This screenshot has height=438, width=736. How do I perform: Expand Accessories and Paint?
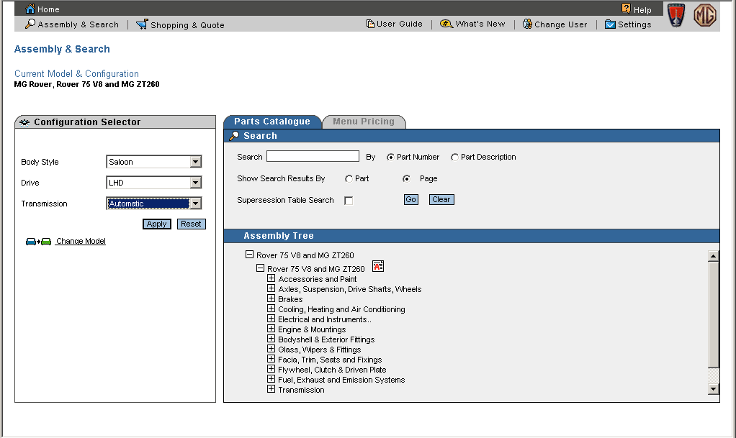tap(271, 278)
